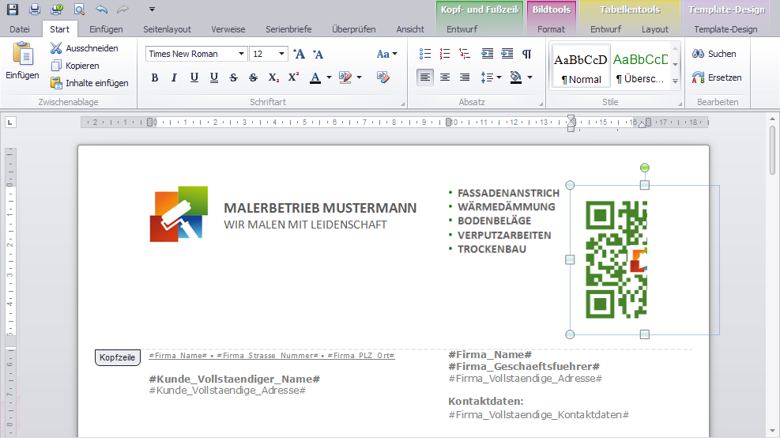Click the decrease indent icon
Viewport: 780px width, 438px height.
click(x=487, y=54)
